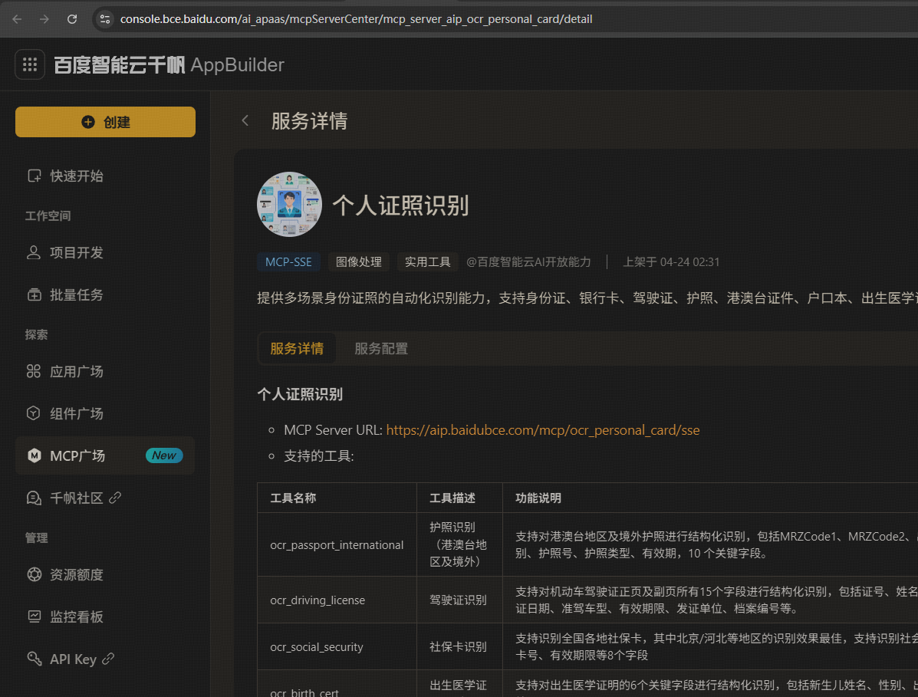Open 批量任务 in sidebar
Image resolution: width=918 pixels, height=697 pixels.
(105, 294)
